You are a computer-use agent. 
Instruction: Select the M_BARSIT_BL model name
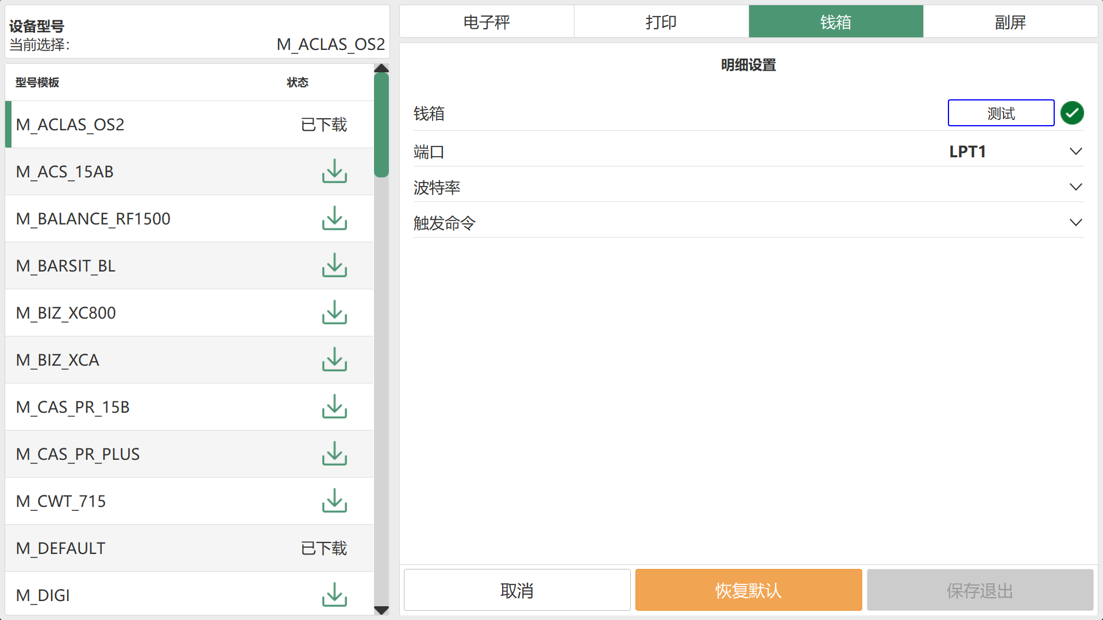click(65, 266)
